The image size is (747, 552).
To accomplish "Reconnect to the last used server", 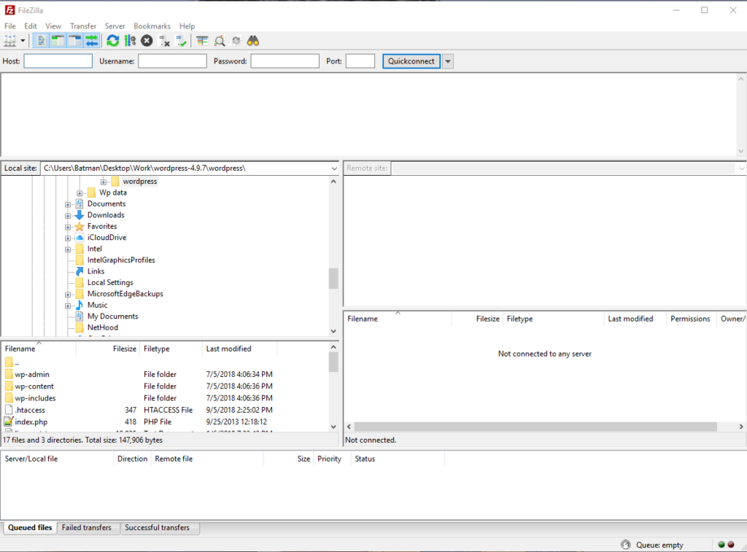I will click(x=180, y=41).
